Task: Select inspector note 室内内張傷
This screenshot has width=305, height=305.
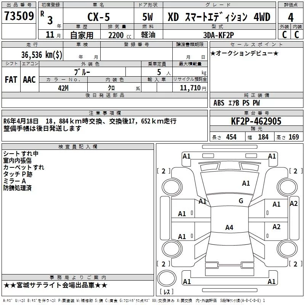Action: 17,161
